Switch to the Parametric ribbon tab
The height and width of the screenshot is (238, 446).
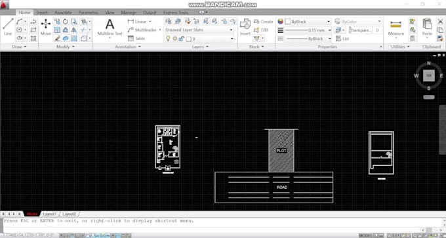(x=88, y=12)
